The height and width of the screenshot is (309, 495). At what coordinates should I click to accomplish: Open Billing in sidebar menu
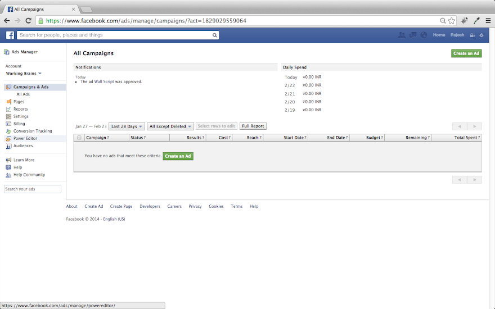tap(19, 124)
